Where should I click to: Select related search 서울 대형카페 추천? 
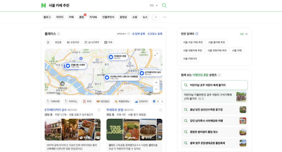tap(192, 51)
